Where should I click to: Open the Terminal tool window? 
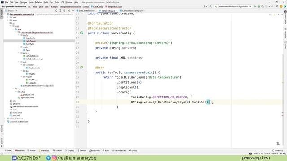click(x=57, y=151)
